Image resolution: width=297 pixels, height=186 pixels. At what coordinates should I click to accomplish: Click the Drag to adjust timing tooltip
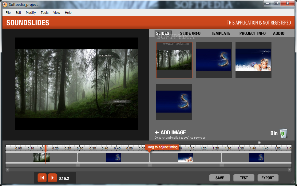162,147
